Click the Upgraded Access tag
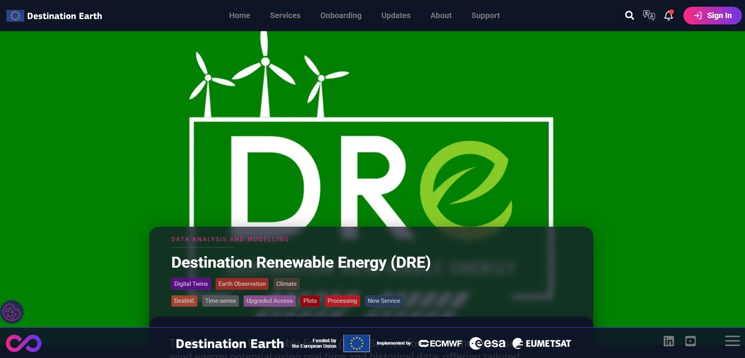 click(x=269, y=301)
